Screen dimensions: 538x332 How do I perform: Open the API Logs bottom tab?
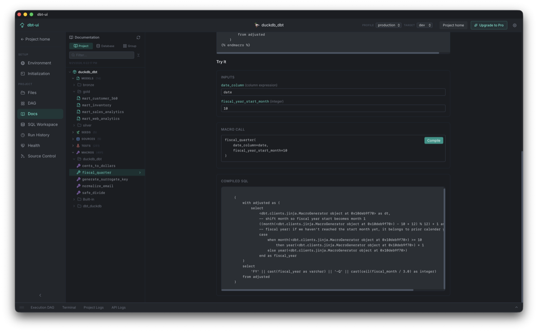(118, 308)
